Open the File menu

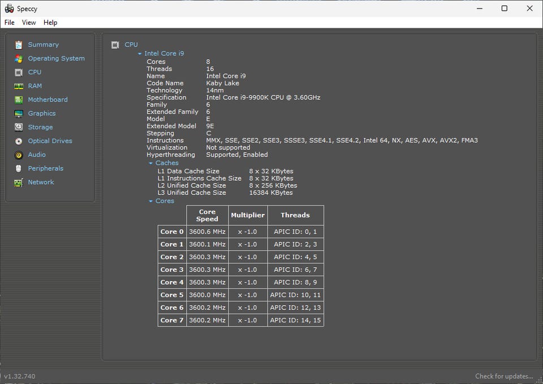click(x=10, y=23)
